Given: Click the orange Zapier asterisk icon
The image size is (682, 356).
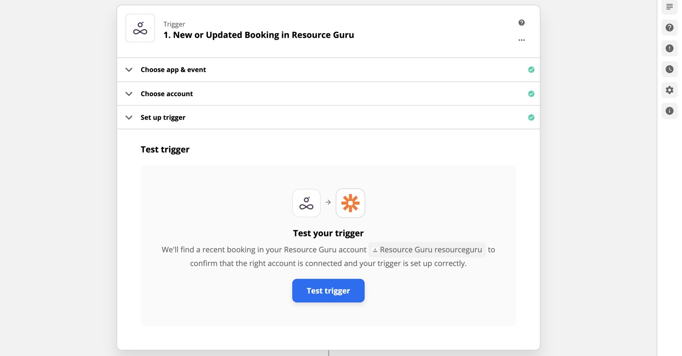Looking at the screenshot, I should (x=350, y=203).
